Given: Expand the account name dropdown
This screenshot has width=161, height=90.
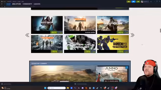Looking at the screenshot, I should pyautogui.click(x=146, y=1).
